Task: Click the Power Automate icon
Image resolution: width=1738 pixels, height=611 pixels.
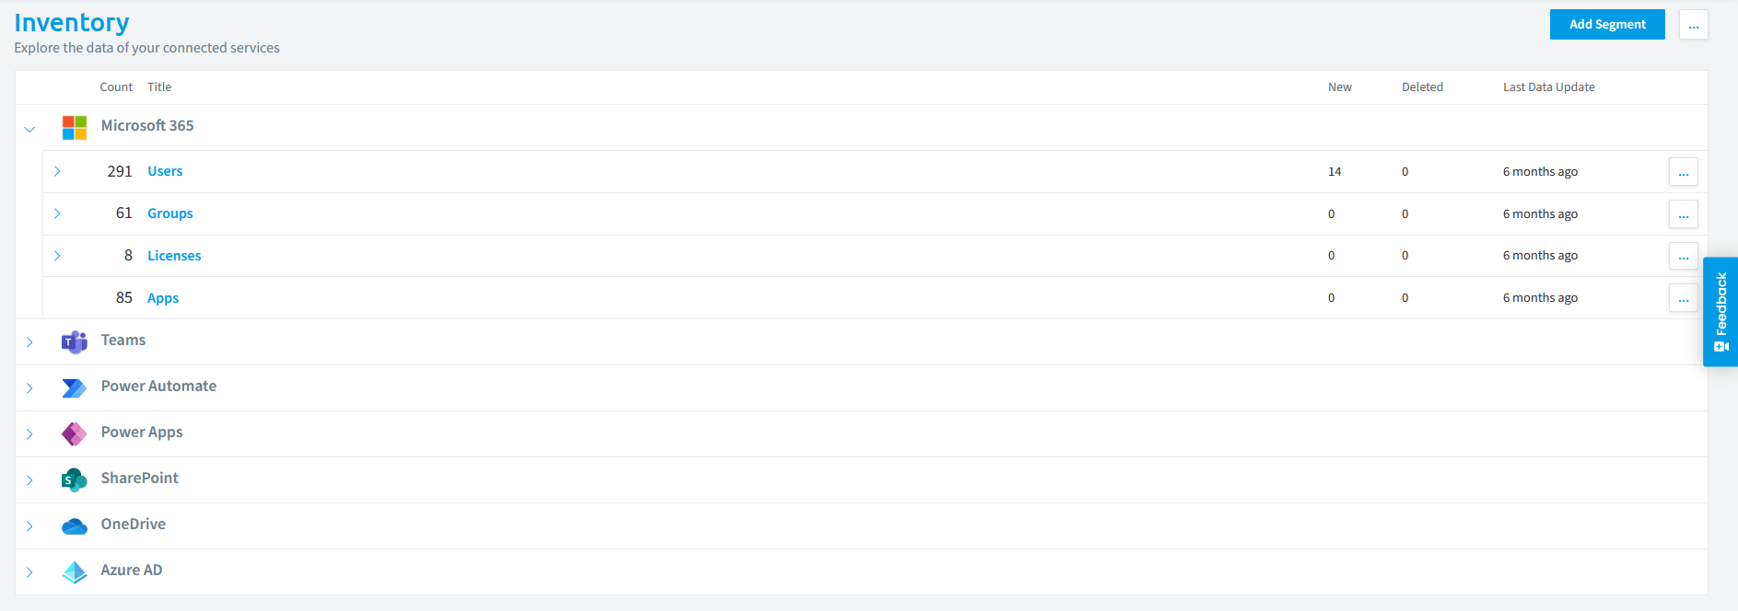Action: (x=75, y=388)
